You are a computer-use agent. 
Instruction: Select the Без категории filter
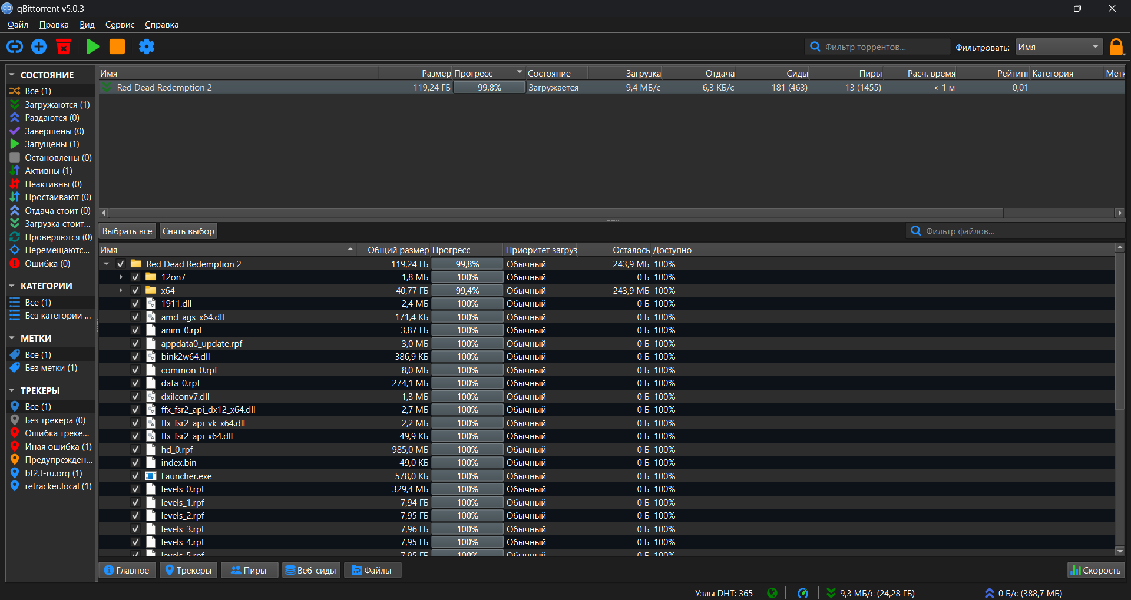50,316
